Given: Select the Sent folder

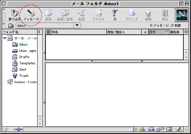Looking at the screenshot, I should coord(23,70).
